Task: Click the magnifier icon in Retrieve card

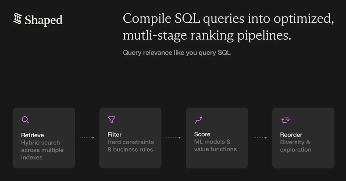Action: [x=25, y=120]
